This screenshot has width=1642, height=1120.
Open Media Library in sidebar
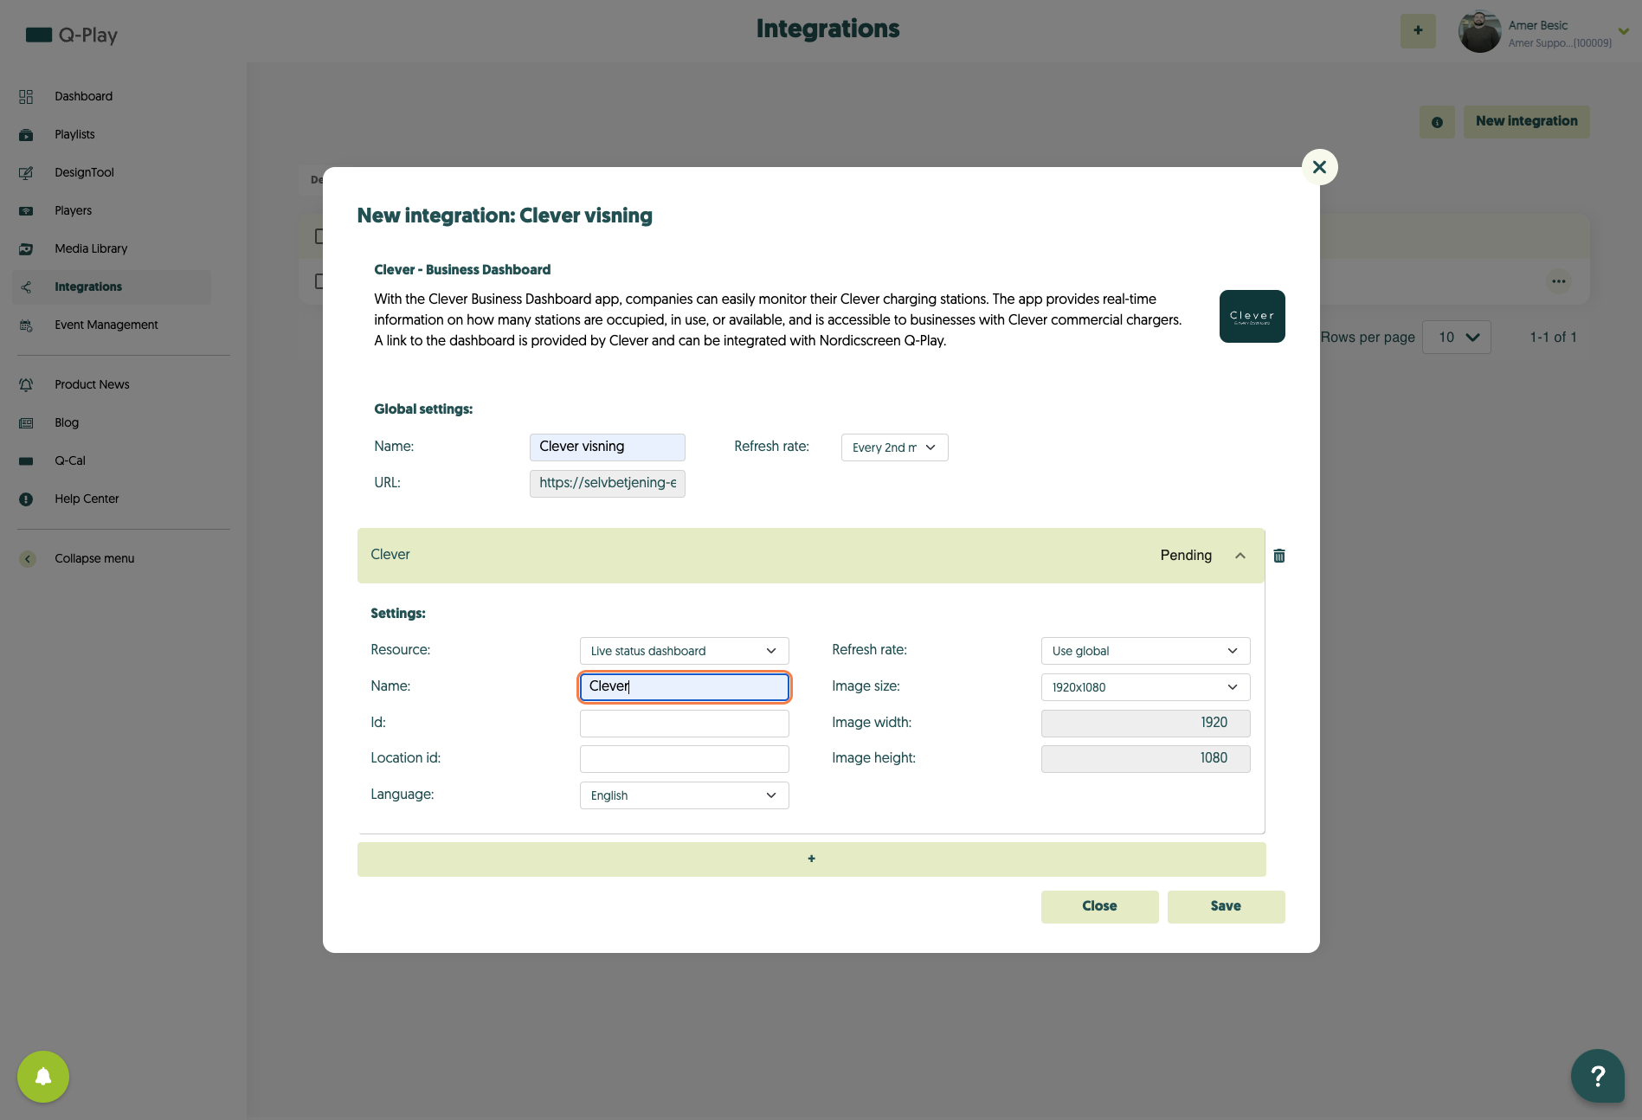coord(91,248)
